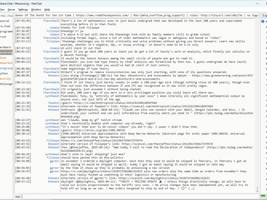
Task: Click the timestamp [08:13:26]
Action: click(23, 89)
